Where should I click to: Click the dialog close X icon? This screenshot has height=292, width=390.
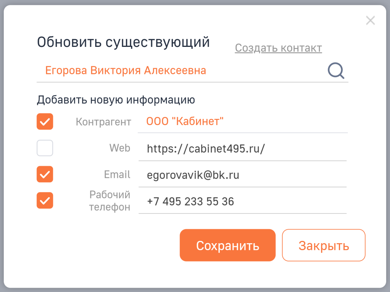370,20
